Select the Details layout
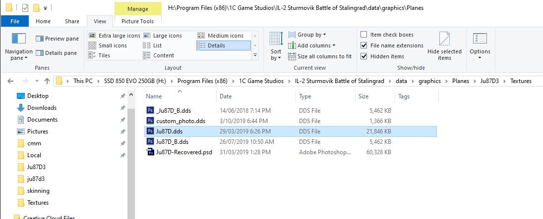Screen dimensions: 543x219 (223, 45)
